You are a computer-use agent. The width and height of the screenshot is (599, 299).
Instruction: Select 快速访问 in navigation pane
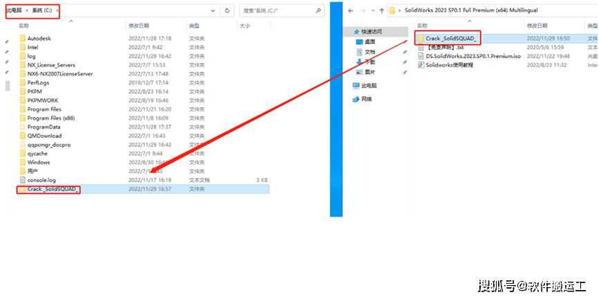coord(371,31)
